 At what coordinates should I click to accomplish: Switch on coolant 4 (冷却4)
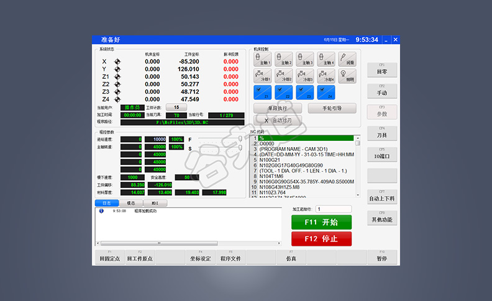[326, 76]
